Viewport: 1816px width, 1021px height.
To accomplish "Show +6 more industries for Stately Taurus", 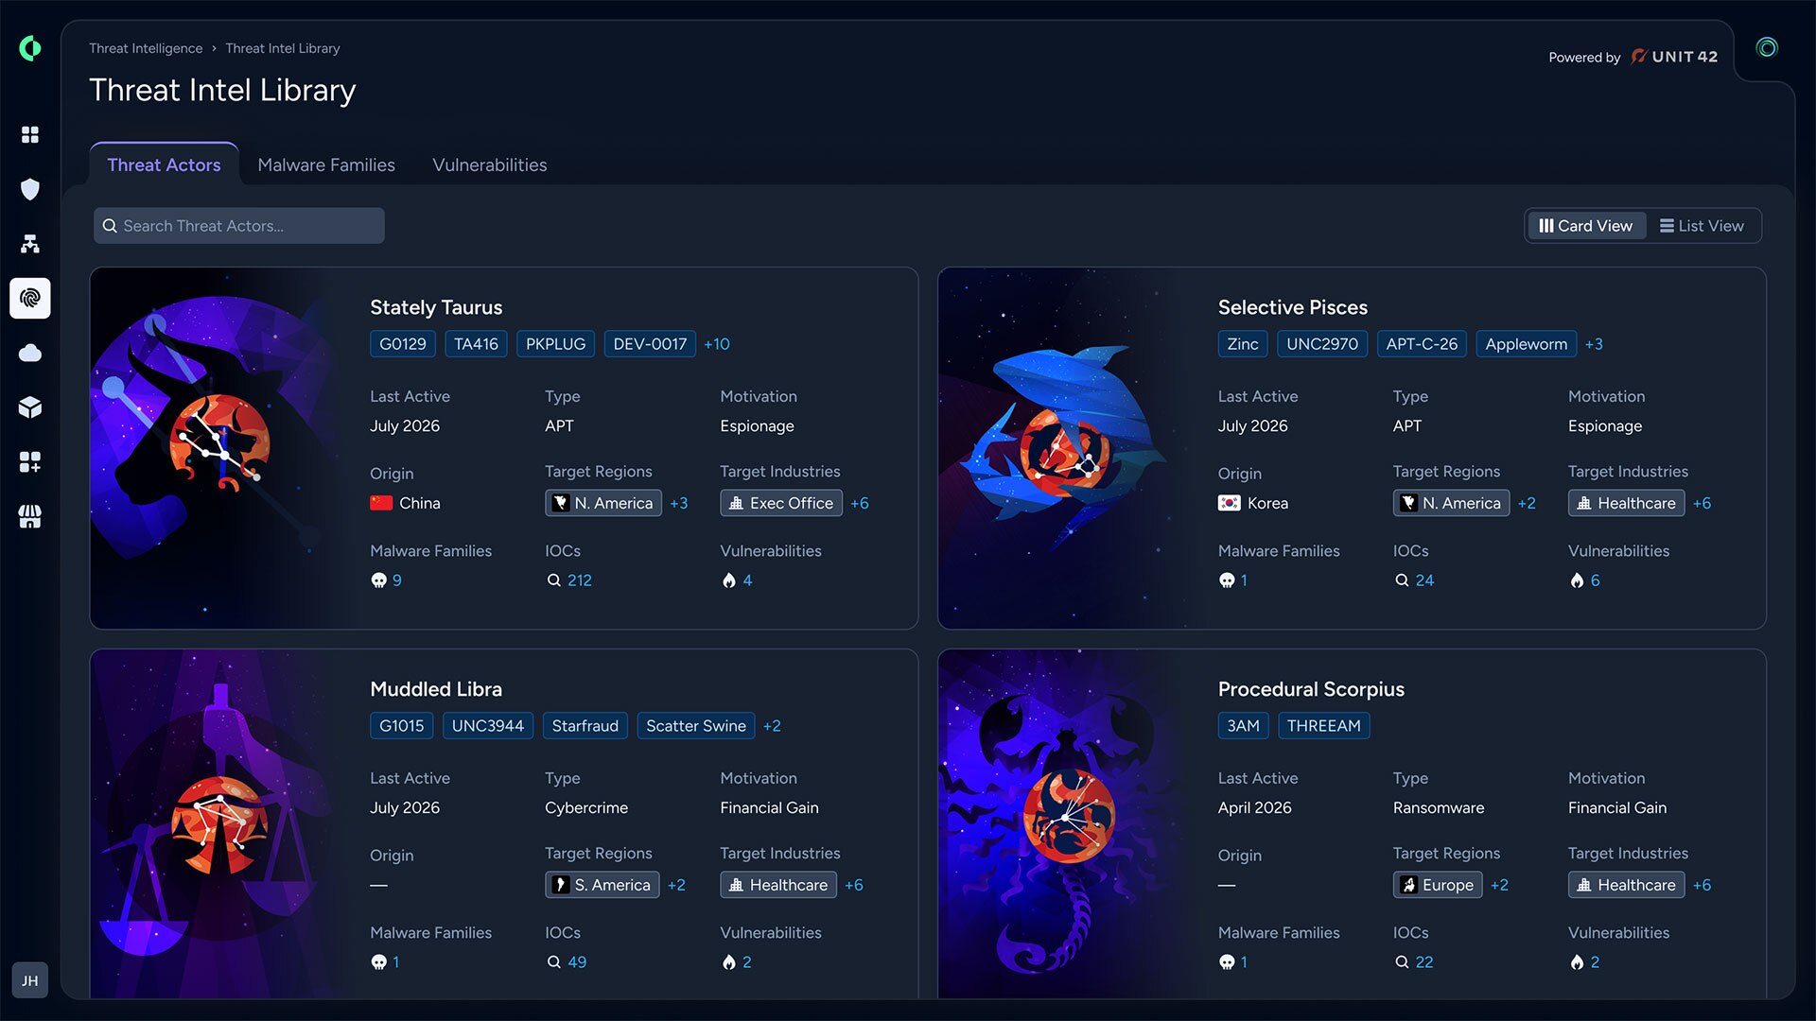I will tap(860, 503).
